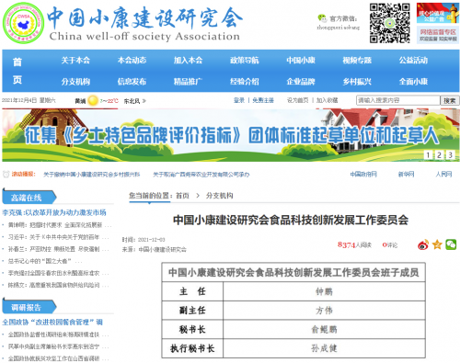
Task: Switch to banner slide 1
Action: click(428, 155)
